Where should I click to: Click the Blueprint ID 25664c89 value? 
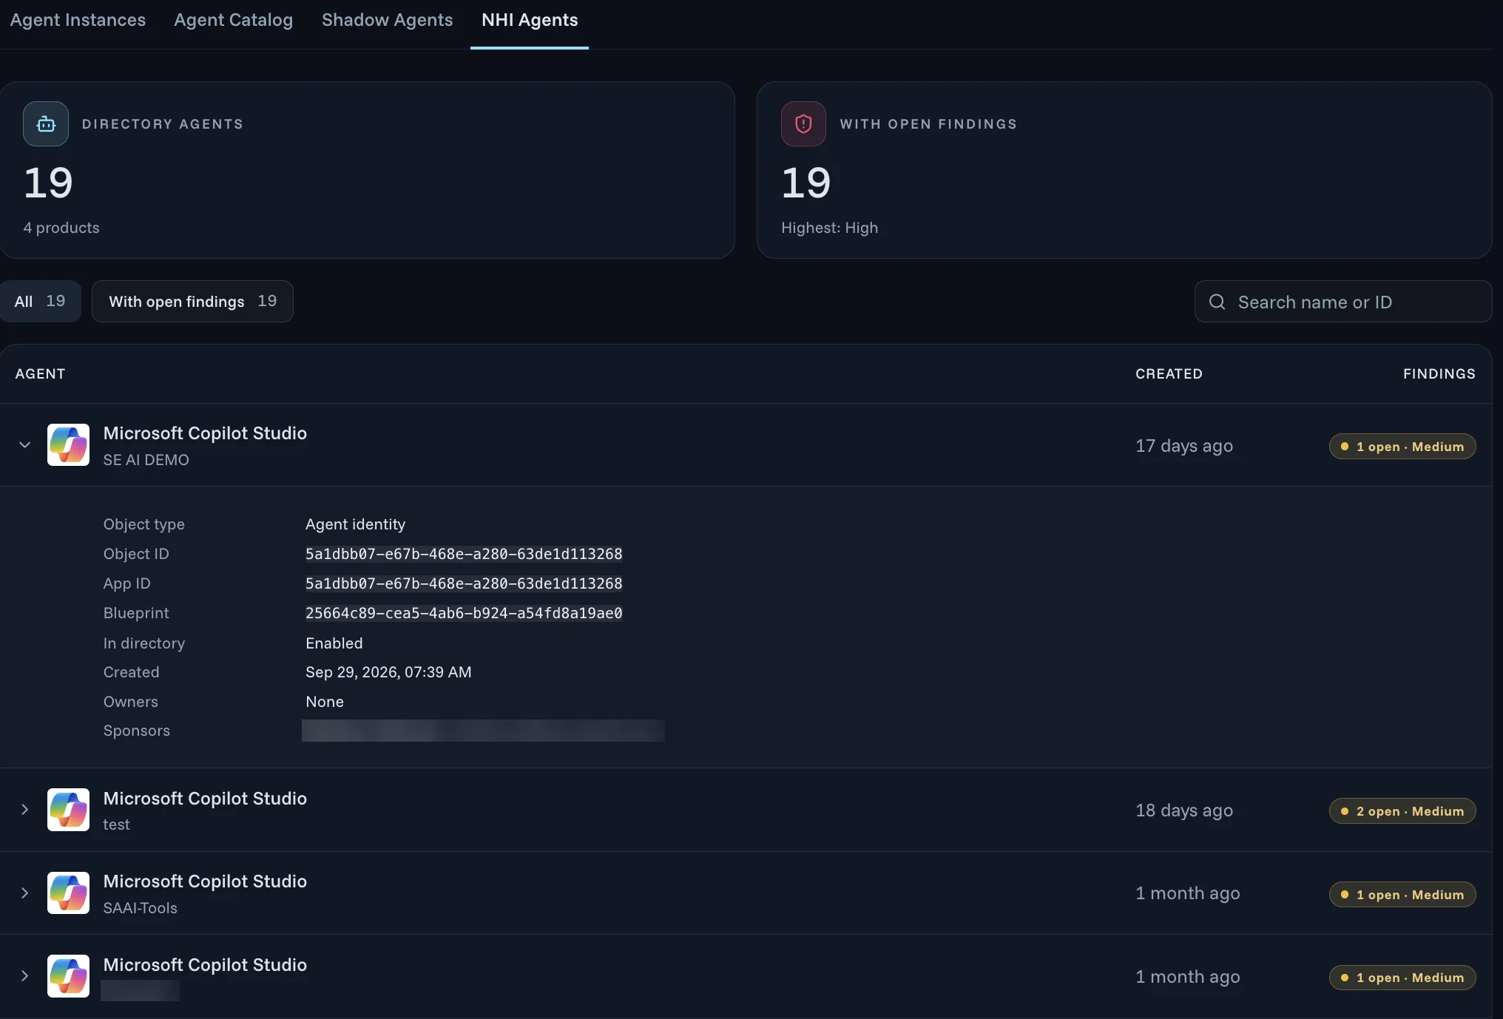pyautogui.click(x=464, y=613)
